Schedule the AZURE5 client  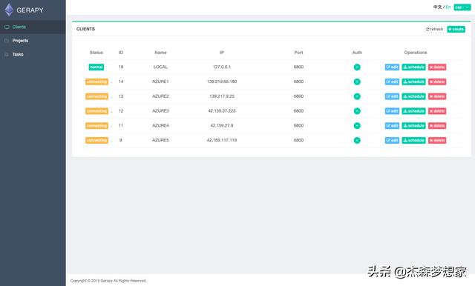coord(413,140)
